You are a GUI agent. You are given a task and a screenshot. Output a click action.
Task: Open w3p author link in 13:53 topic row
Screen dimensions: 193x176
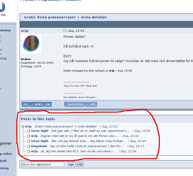tap(28, 126)
